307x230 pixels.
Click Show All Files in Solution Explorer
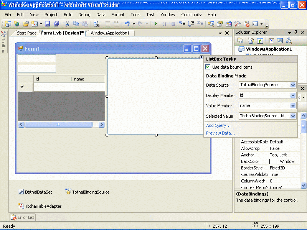pos(251,41)
